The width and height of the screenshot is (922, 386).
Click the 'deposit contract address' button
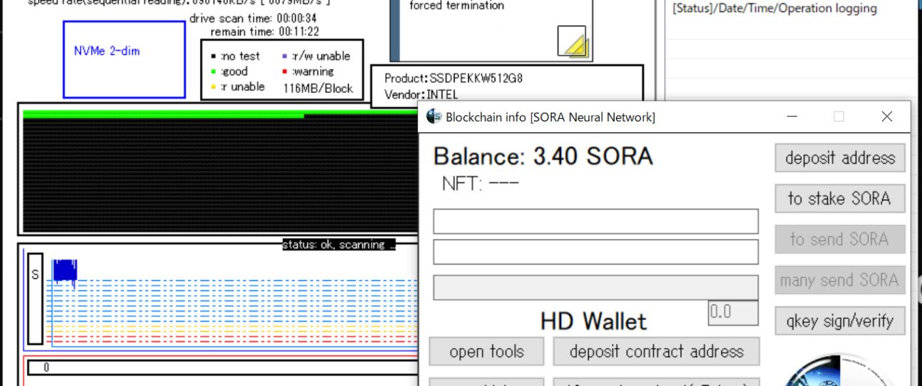click(656, 352)
